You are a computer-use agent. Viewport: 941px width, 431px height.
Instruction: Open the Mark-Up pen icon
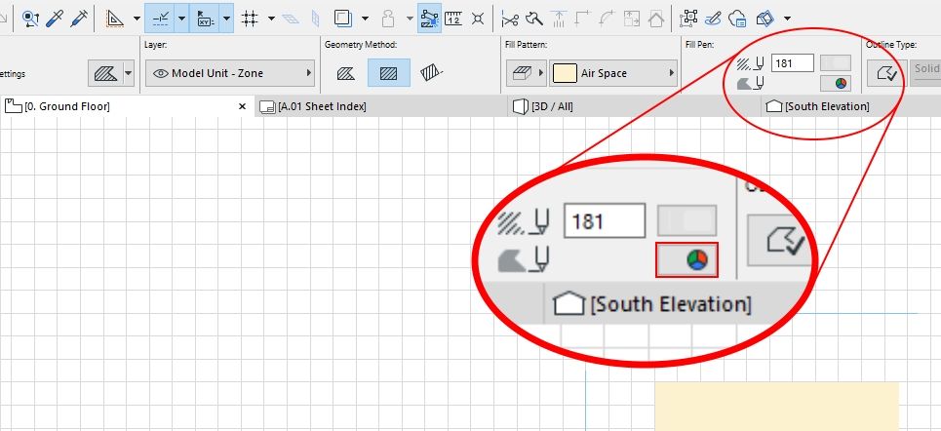713,19
